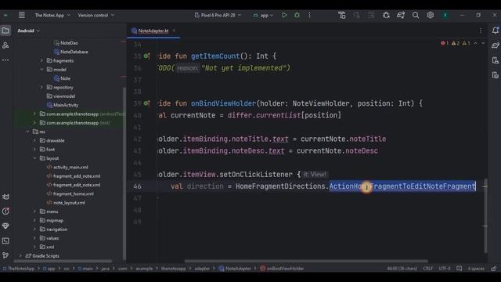This screenshot has width=501, height=282.
Task: Click adapter breadcrumb in navigation bar
Action: click(x=202, y=269)
